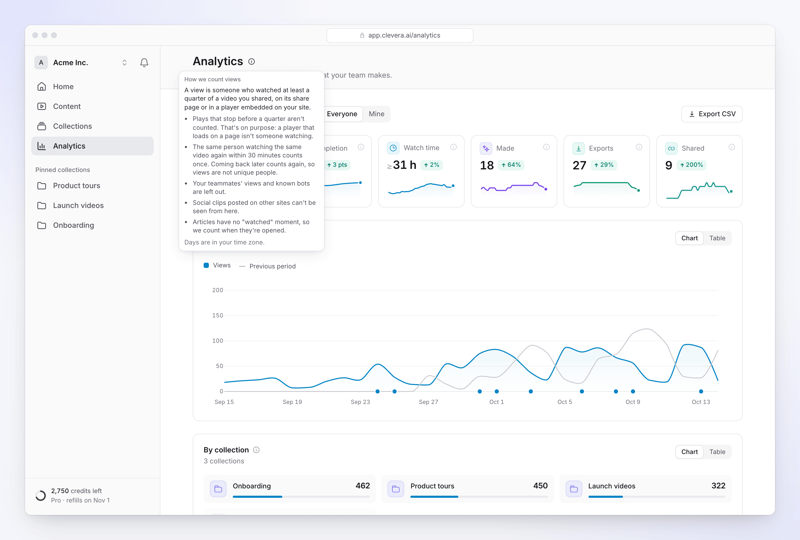Expand the Acme Inc. workspace switcher

coord(124,63)
